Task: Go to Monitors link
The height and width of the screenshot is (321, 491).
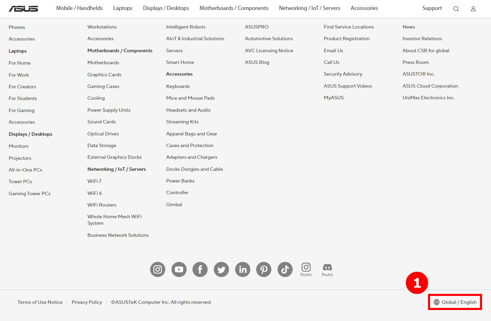Action: [x=19, y=146]
